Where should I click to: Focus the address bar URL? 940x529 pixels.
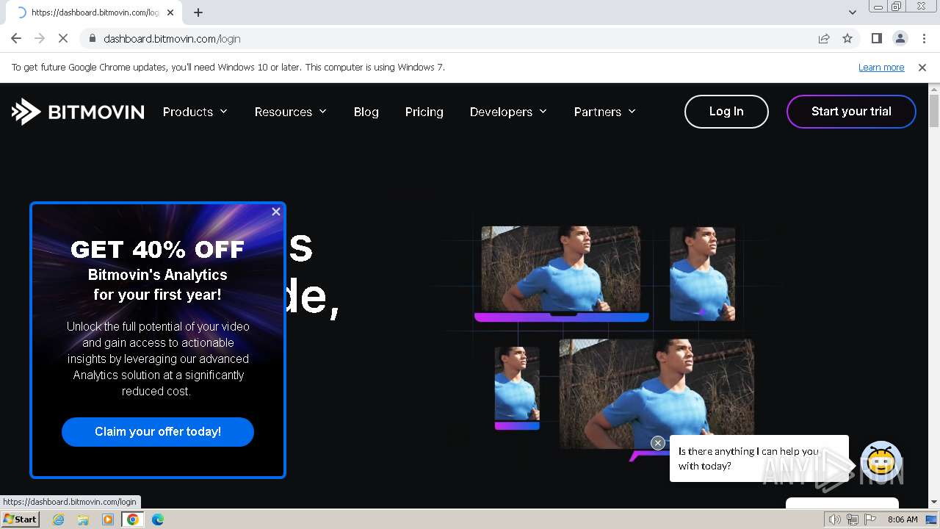pyautogui.click(x=172, y=39)
